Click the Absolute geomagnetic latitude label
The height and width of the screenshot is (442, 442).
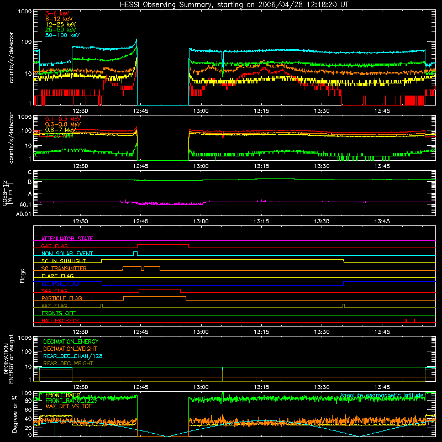click(x=382, y=395)
